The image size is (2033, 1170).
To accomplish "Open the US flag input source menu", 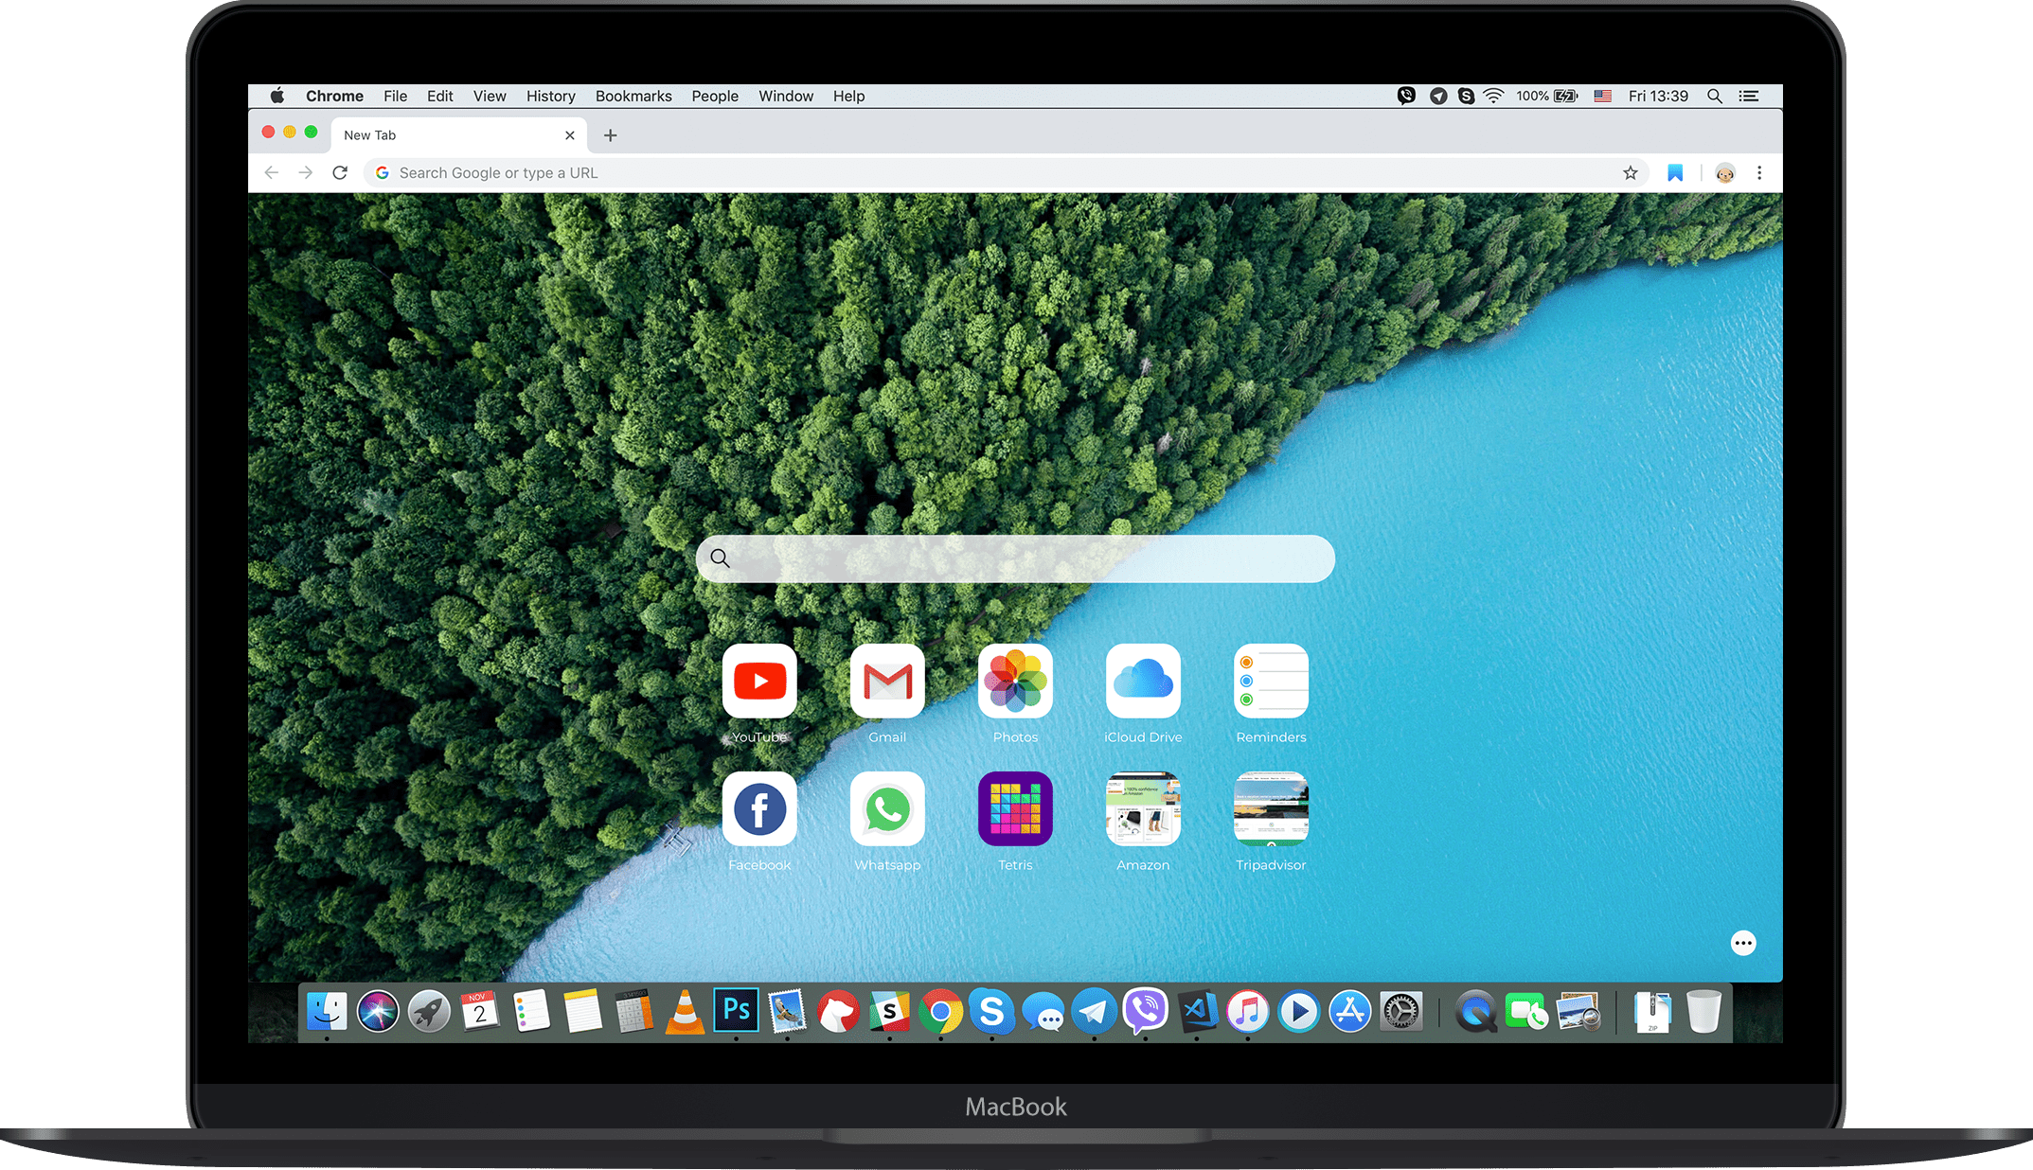I will [1602, 96].
